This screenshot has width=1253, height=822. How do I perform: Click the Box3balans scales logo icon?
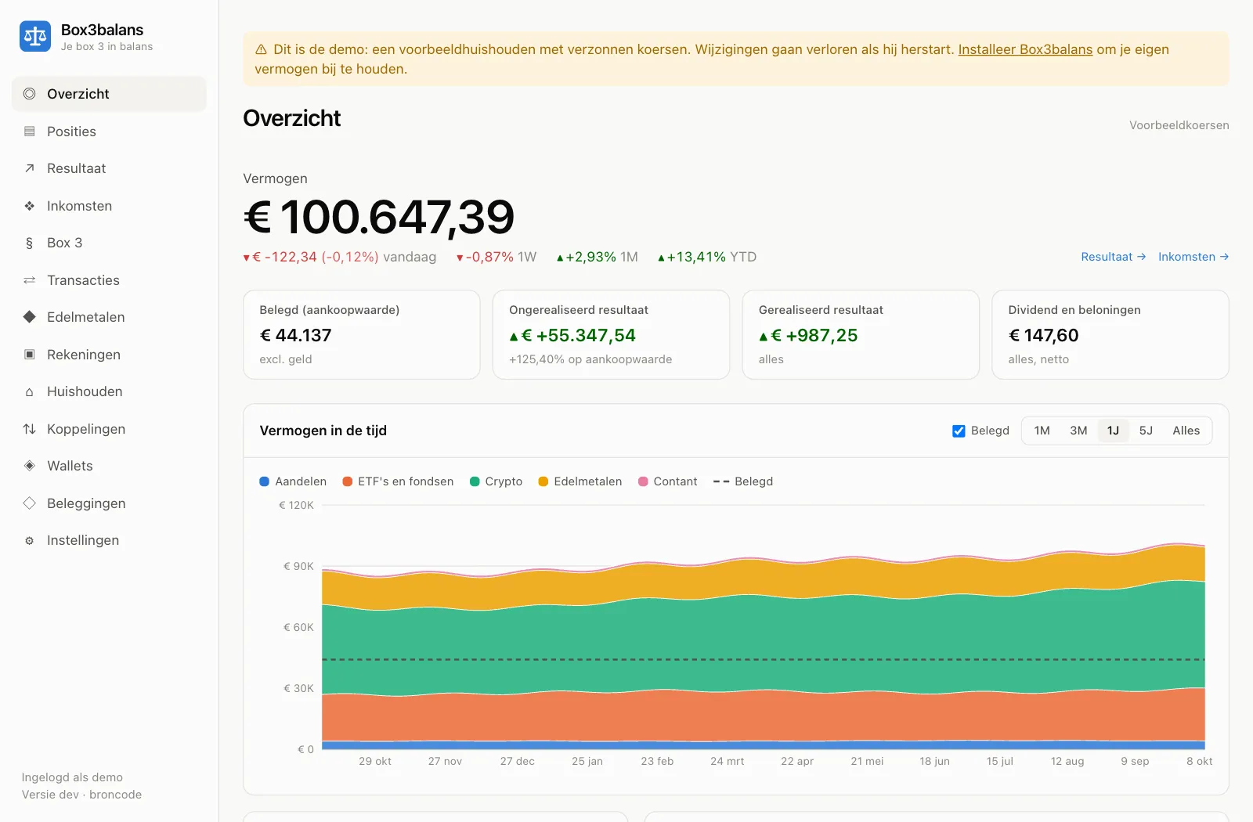pyautogui.click(x=35, y=36)
